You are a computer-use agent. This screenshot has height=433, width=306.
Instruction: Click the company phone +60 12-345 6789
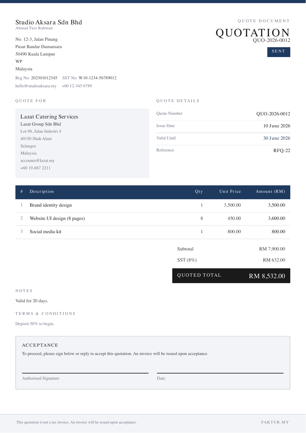coord(77,86)
